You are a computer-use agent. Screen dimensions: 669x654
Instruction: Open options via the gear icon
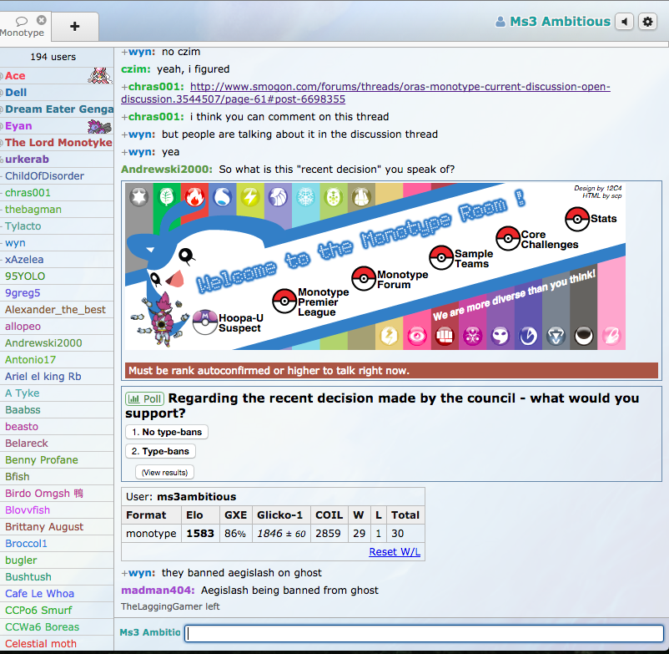coord(647,22)
